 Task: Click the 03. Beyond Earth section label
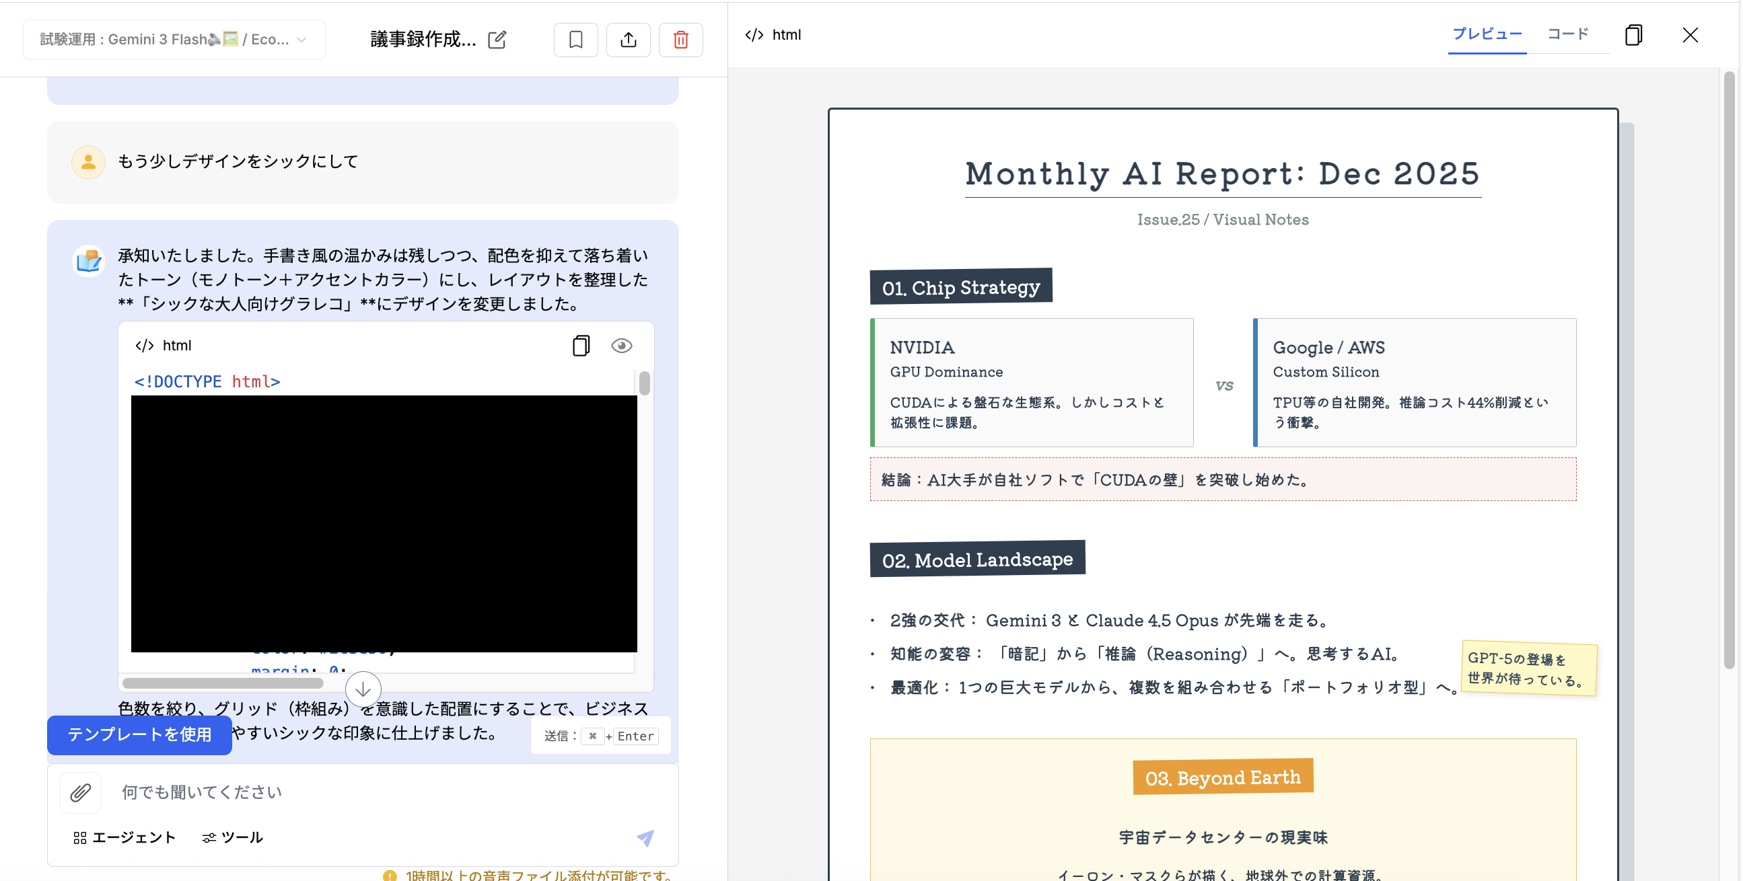[1223, 777]
